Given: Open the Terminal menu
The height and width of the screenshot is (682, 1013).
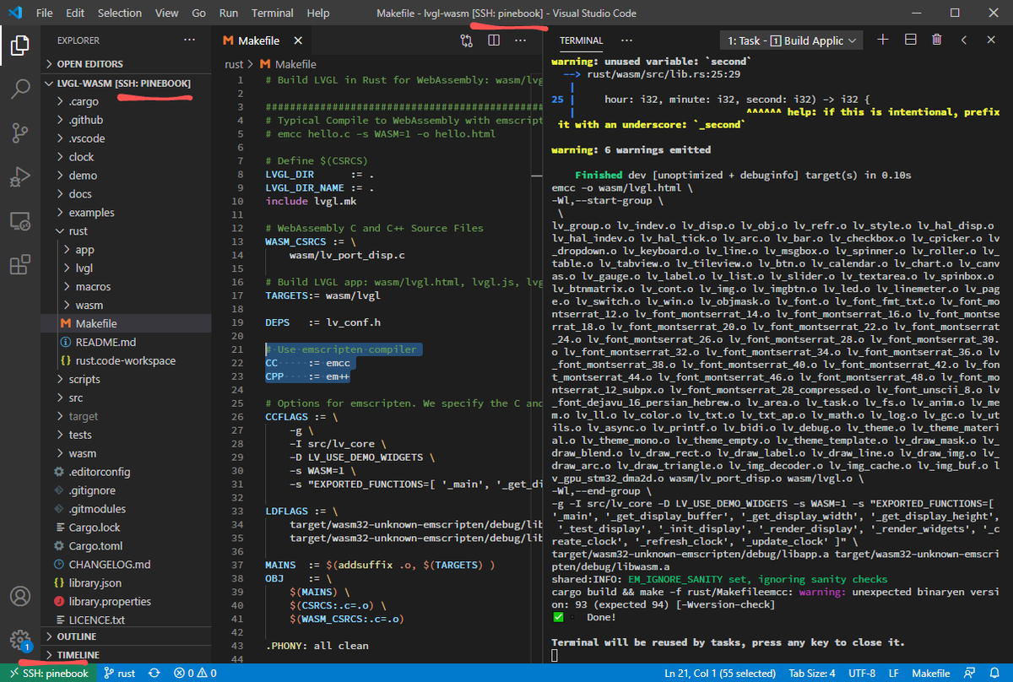Looking at the screenshot, I should pyautogui.click(x=273, y=13).
